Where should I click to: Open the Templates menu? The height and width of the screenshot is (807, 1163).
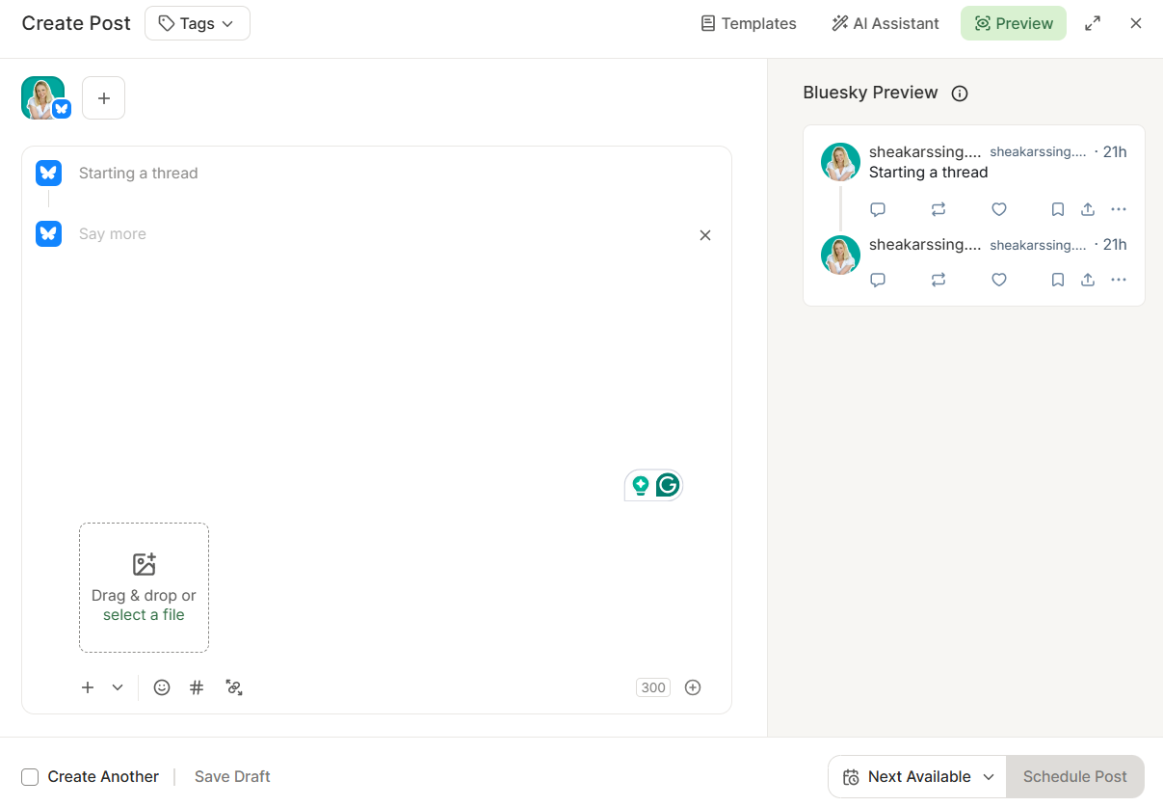[x=749, y=23]
